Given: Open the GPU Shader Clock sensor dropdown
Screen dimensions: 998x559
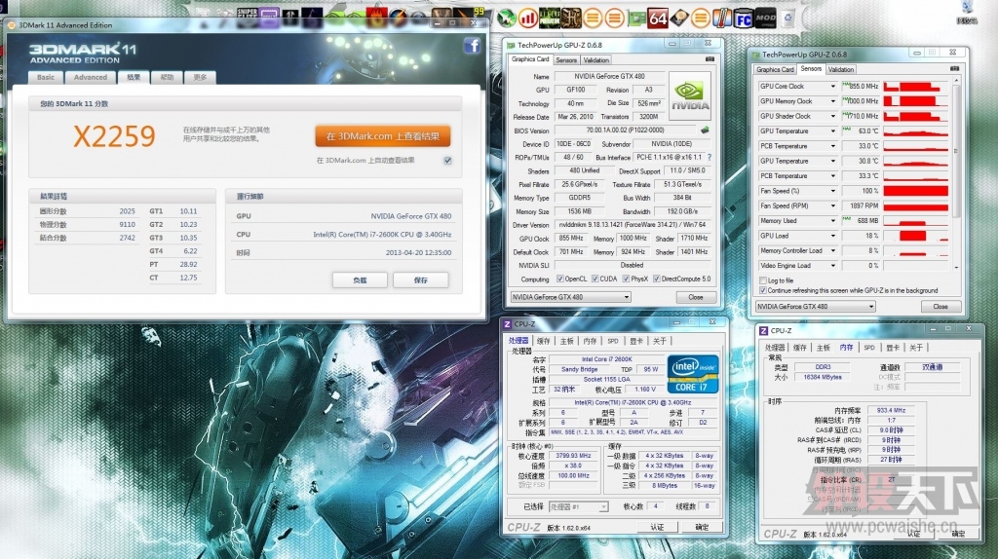Looking at the screenshot, I should (832, 117).
